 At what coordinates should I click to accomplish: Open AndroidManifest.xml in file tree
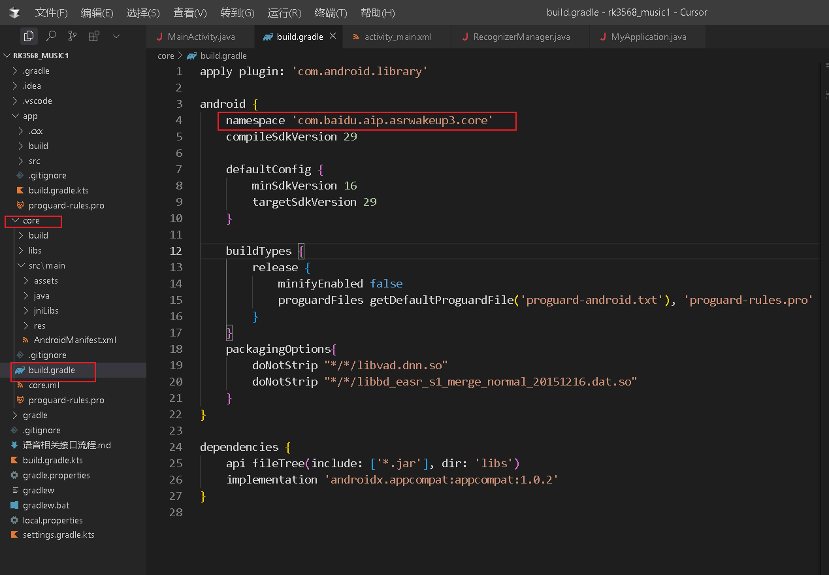(74, 340)
